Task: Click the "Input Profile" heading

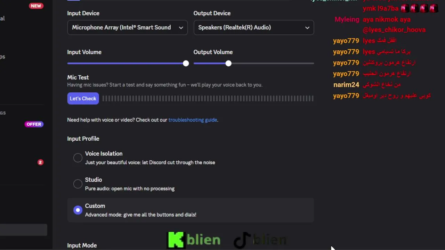Action: pyautogui.click(x=83, y=139)
